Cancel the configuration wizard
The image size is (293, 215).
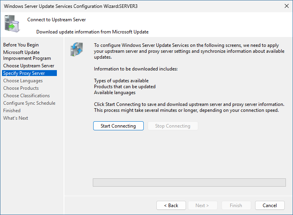[x=270, y=205]
